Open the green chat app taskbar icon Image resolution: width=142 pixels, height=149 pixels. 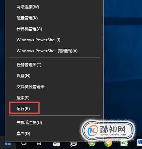92,144
